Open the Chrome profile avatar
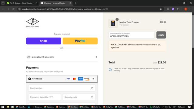 [186, 9]
